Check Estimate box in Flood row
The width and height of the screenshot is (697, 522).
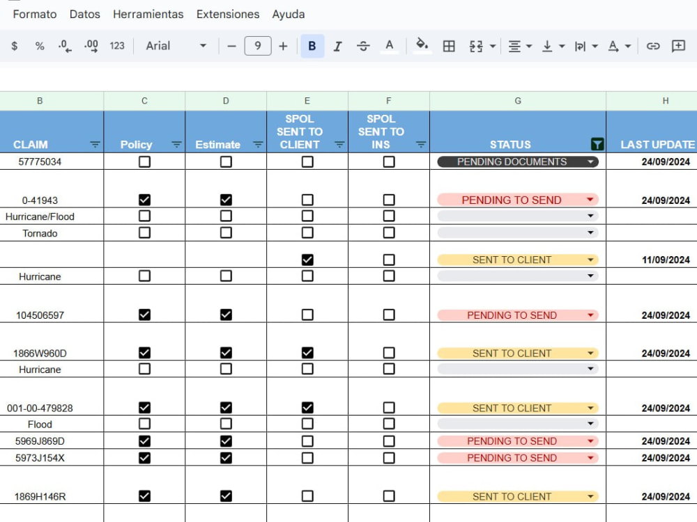coord(226,424)
